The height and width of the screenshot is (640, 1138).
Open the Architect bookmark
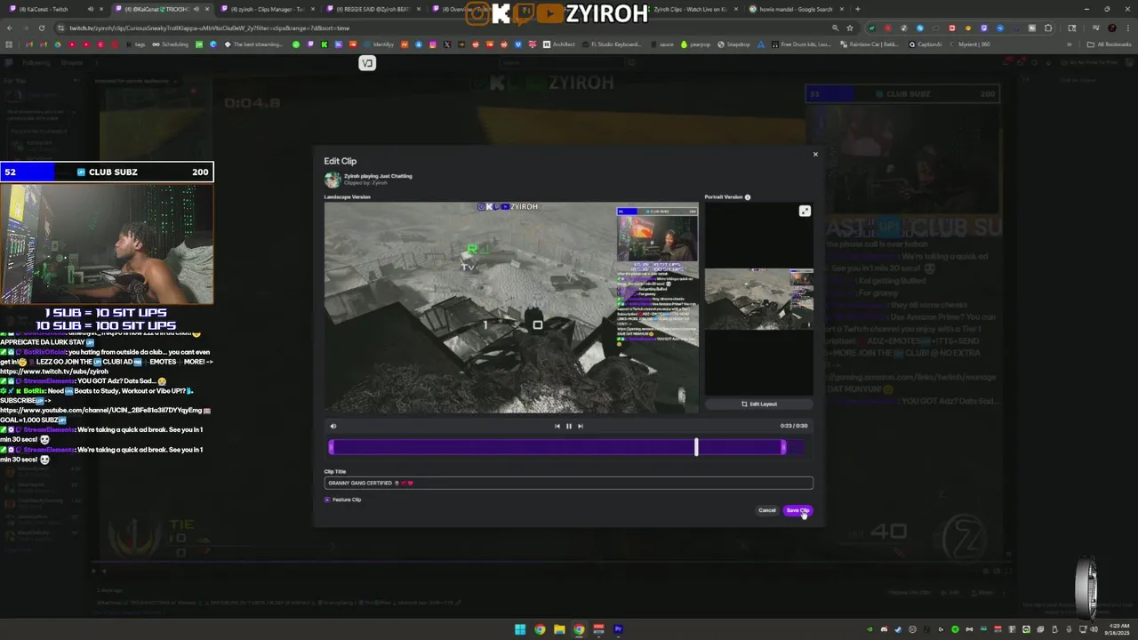coord(559,44)
